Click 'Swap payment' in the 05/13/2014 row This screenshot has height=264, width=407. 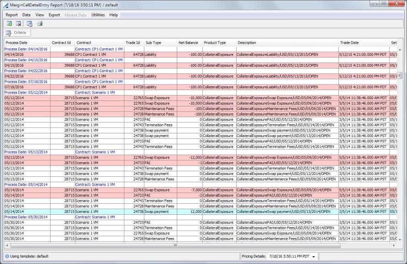pyautogui.click(x=157, y=174)
